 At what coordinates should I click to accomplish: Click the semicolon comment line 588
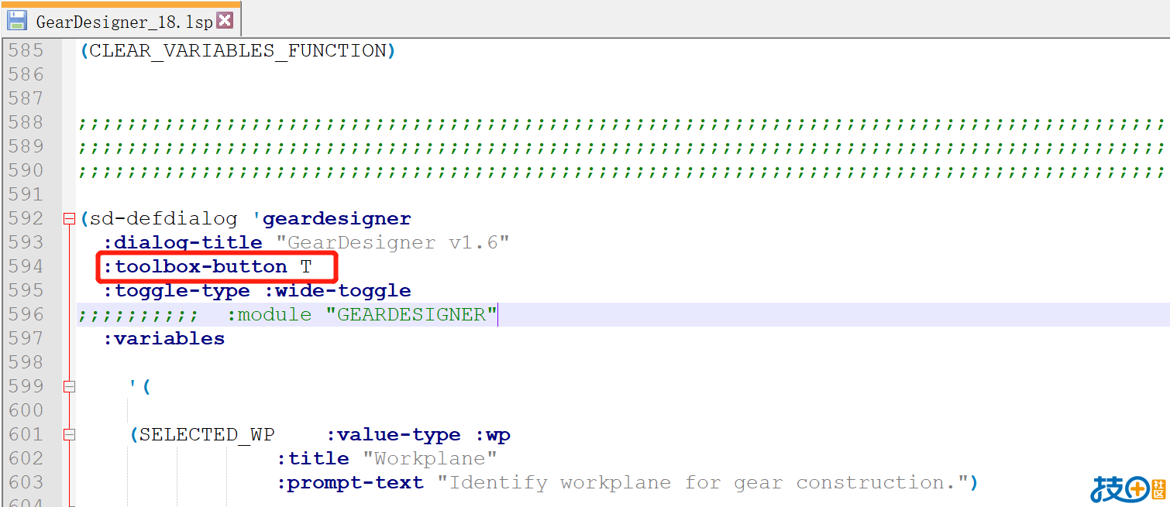point(621,123)
